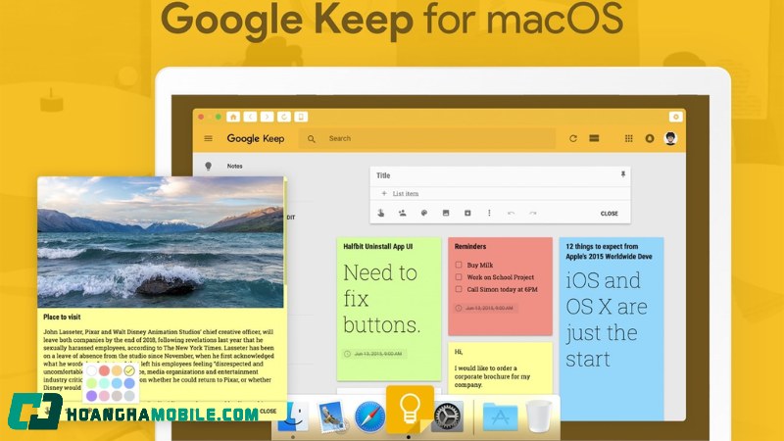
Task: Tick Call Simon today at 6PM
Action: pos(458,288)
